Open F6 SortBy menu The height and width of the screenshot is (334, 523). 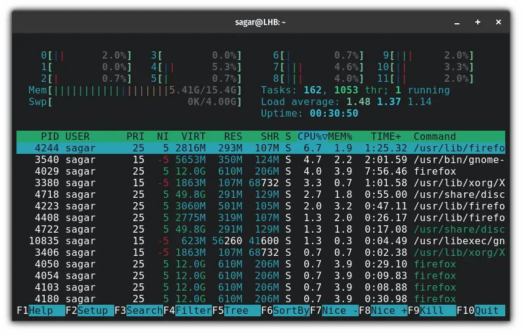coord(285,310)
